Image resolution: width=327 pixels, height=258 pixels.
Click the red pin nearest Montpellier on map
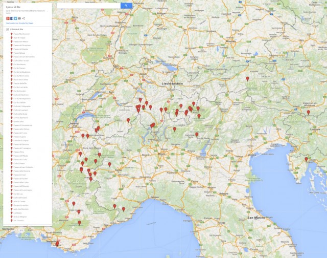57,244
